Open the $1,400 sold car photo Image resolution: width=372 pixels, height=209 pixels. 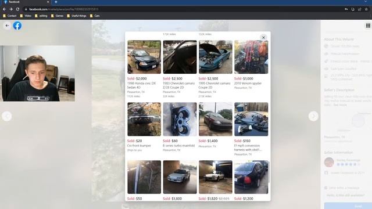(x=216, y=119)
